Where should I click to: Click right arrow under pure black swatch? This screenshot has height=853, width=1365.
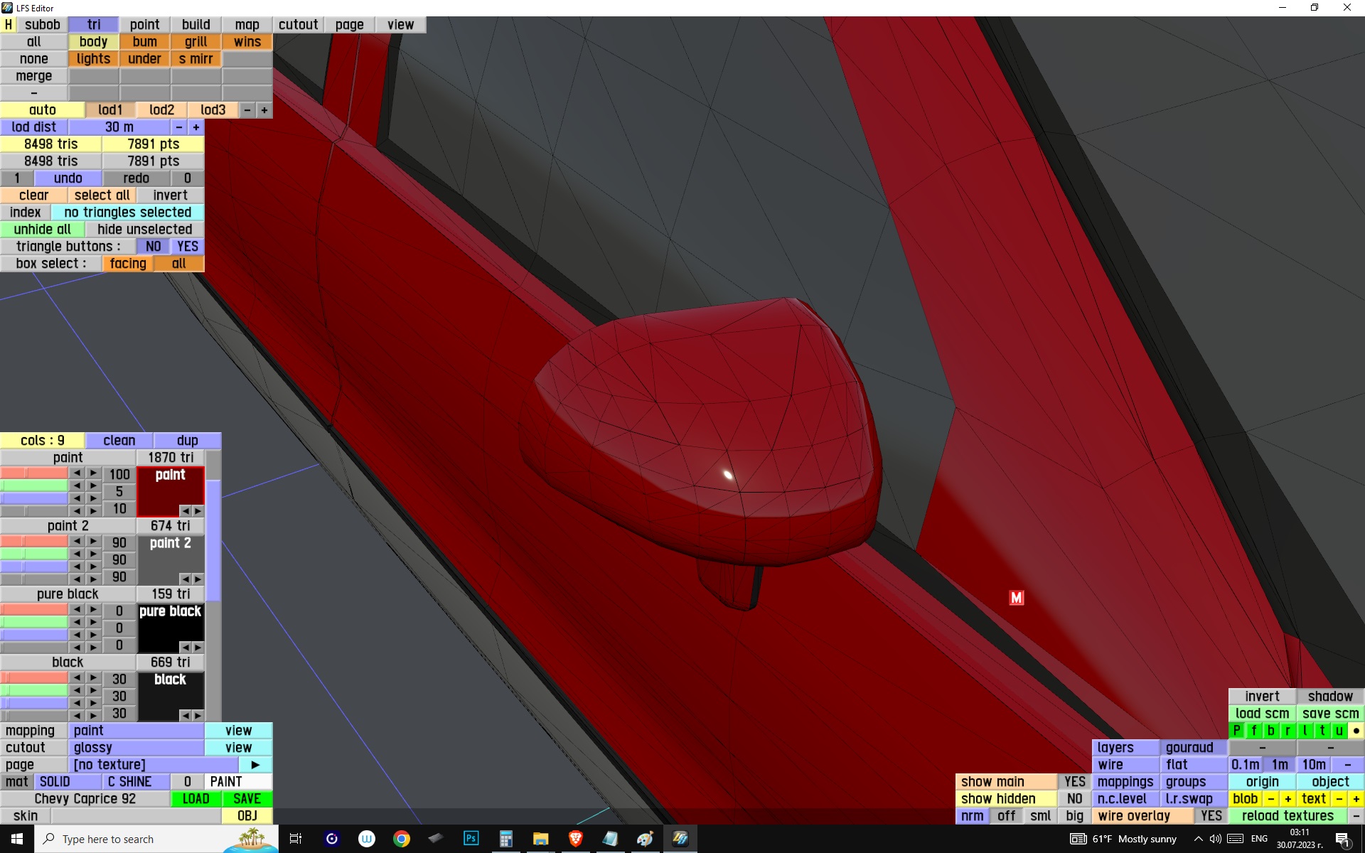(x=198, y=647)
